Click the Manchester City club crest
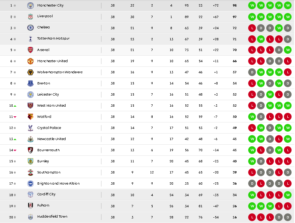This screenshot has width=295, height=223. 30,5
